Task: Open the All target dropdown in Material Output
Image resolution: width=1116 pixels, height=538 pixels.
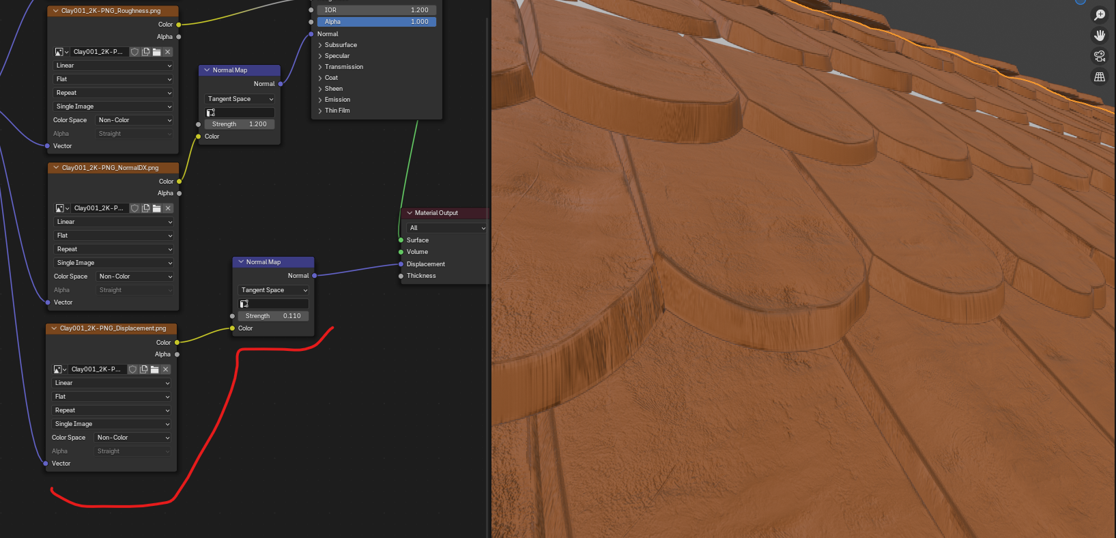Action: [x=446, y=228]
